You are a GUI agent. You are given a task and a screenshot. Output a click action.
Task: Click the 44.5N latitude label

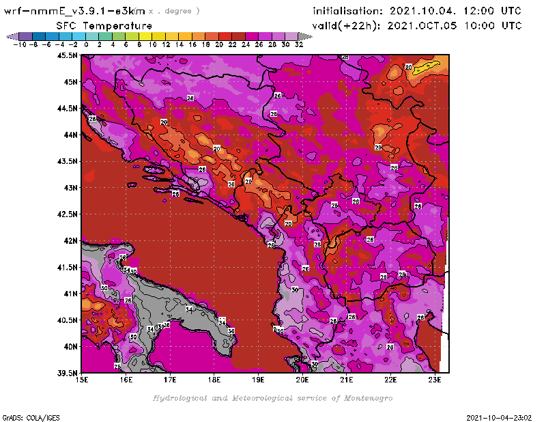[67, 108]
